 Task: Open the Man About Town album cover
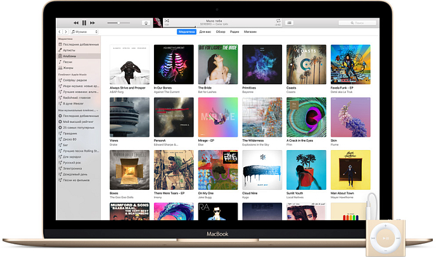(350, 170)
